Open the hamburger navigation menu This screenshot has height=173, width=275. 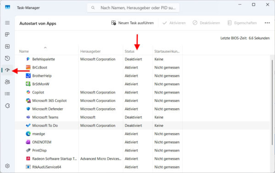(x=7, y=23)
